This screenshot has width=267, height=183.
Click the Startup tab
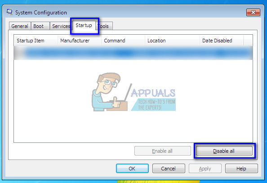tap(84, 26)
